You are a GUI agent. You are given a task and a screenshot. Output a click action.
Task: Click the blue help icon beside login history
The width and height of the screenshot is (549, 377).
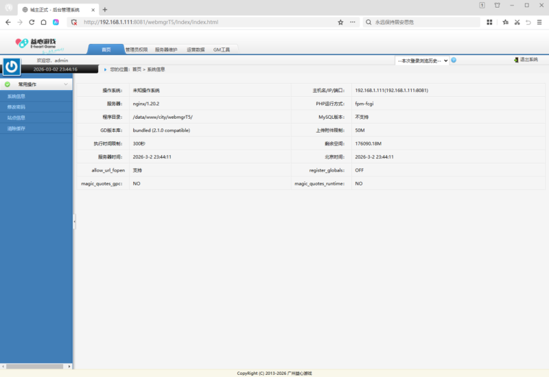point(454,60)
